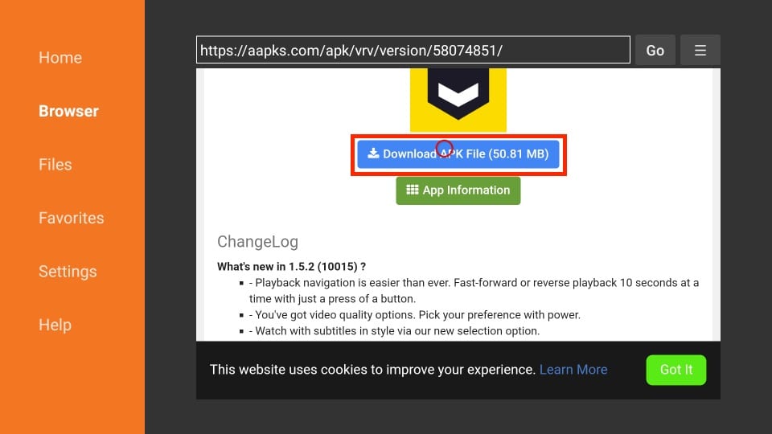Download APK File (50.81 MB)
This screenshot has height=434, width=772.
(458, 154)
